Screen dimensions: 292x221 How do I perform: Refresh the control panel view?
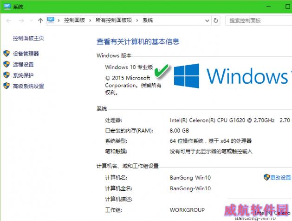(216, 20)
